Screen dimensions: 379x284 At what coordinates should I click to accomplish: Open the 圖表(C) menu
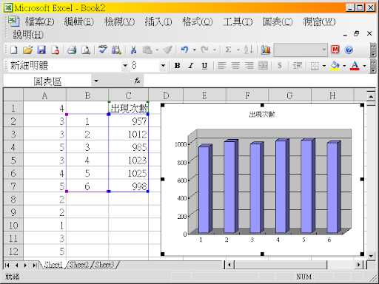tap(278, 21)
